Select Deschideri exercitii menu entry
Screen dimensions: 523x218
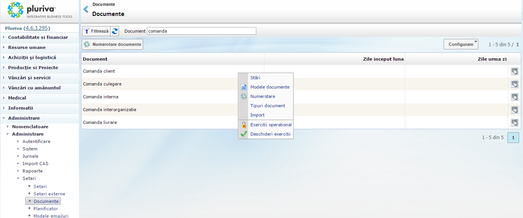270,134
